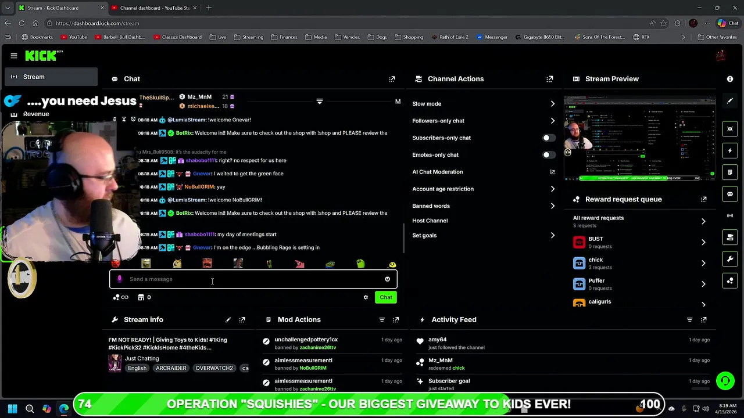Image resolution: width=744 pixels, height=418 pixels.
Task: Click the green Chat send button
Action: click(386, 297)
